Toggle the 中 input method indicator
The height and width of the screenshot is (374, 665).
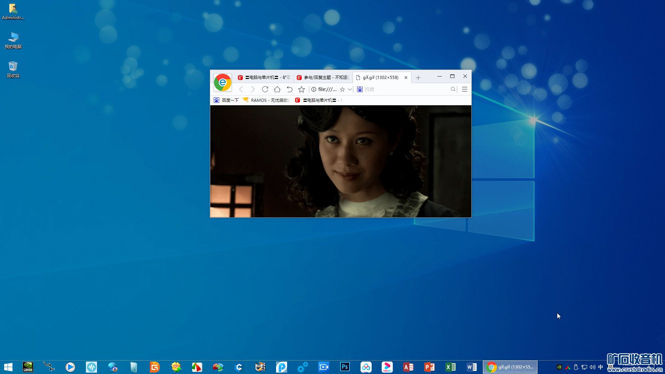coord(601,367)
